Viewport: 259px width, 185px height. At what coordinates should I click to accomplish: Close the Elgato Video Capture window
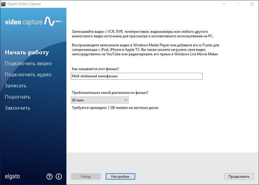[251, 4]
